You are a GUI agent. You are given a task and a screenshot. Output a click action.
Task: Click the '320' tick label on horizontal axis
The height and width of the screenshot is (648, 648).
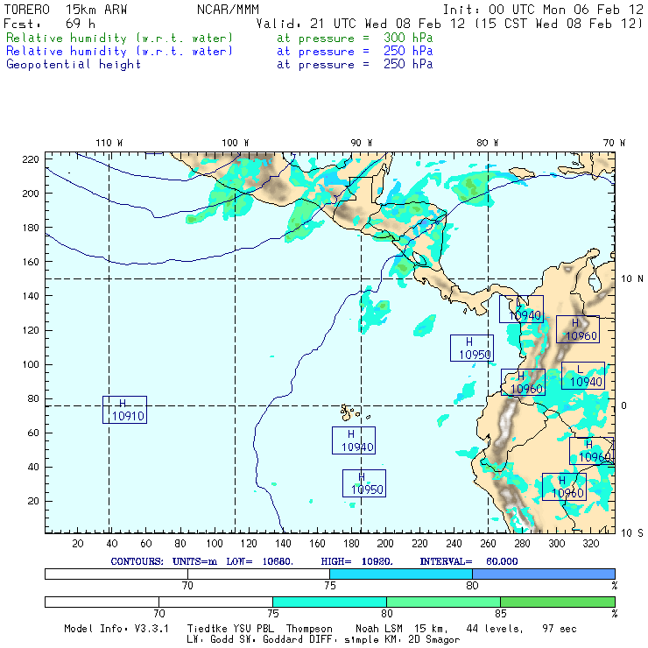590,544
